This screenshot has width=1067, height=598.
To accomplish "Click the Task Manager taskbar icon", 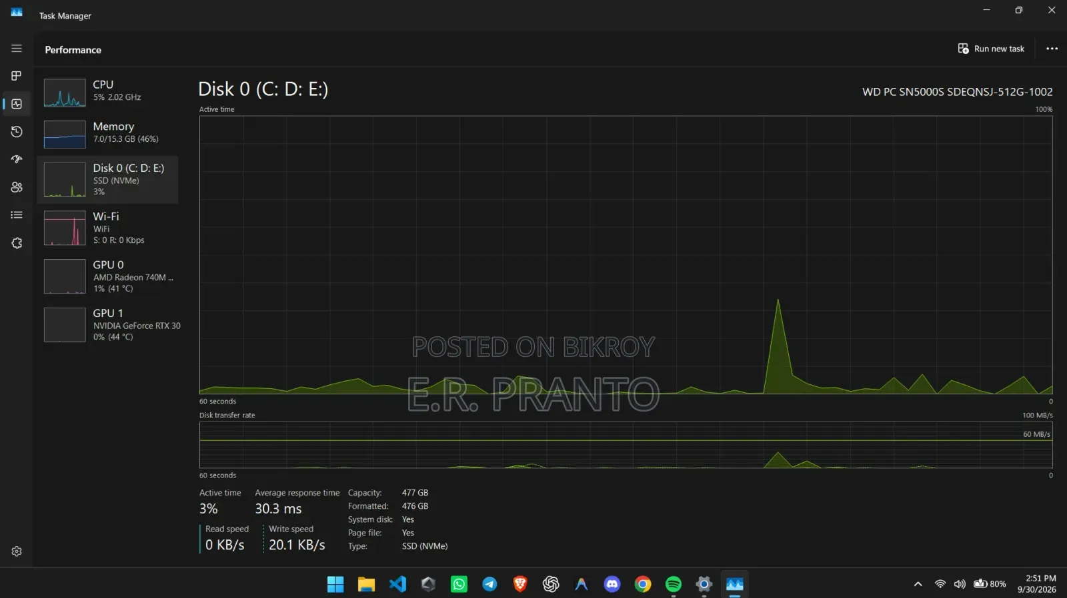I will [x=735, y=584].
